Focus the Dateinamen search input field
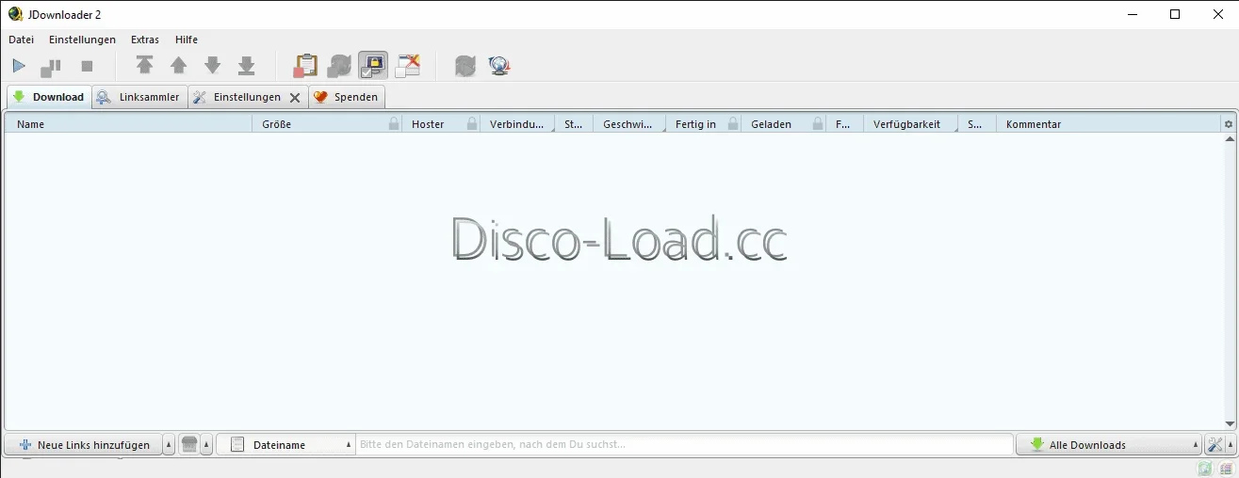 click(x=684, y=445)
